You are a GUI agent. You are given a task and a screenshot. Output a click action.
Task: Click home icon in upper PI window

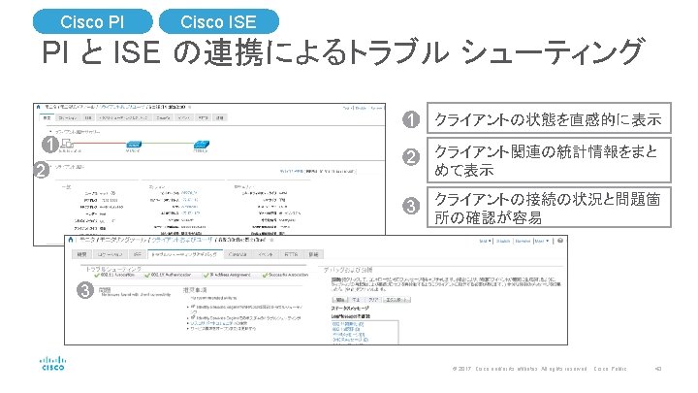click(39, 107)
